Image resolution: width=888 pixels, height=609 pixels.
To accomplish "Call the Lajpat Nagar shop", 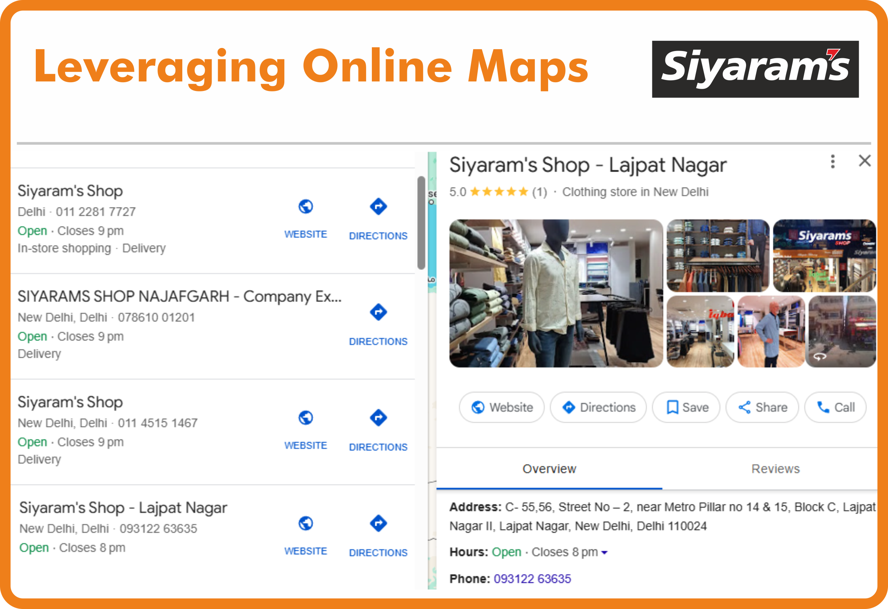I will (835, 407).
